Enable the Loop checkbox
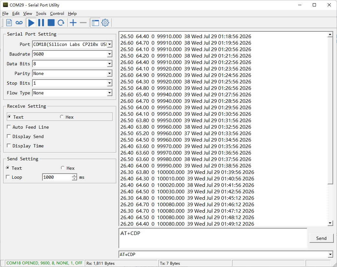The width and height of the screenshot is (337, 267). pyautogui.click(x=8, y=177)
